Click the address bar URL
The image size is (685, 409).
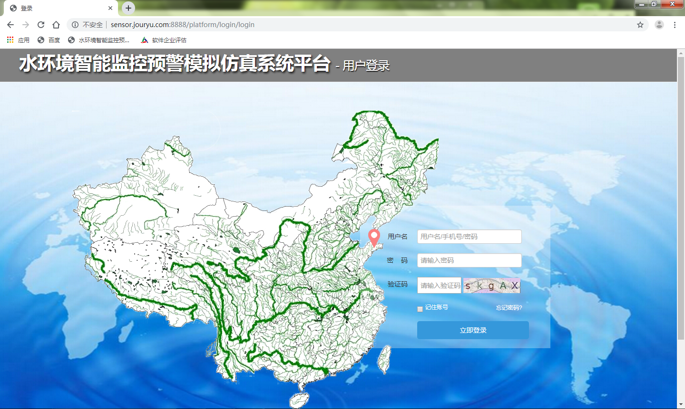tap(183, 25)
